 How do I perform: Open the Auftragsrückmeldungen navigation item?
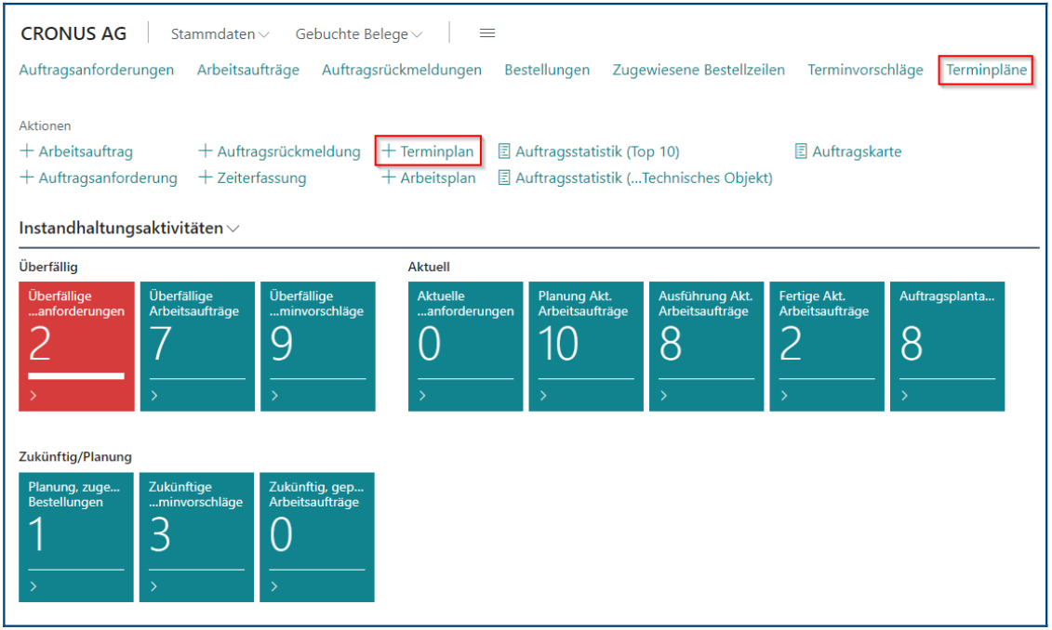(401, 70)
